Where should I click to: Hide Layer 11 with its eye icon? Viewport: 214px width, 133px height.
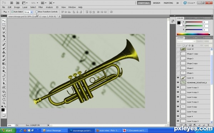[x=178, y=78]
